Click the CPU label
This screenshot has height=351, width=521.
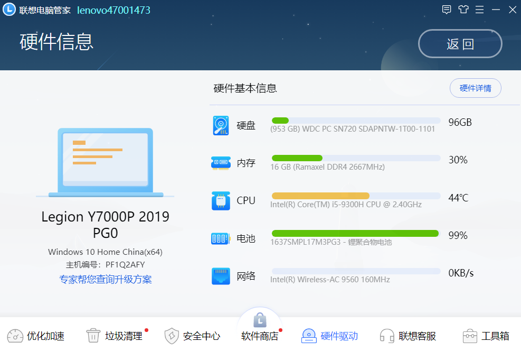[246, 201]
